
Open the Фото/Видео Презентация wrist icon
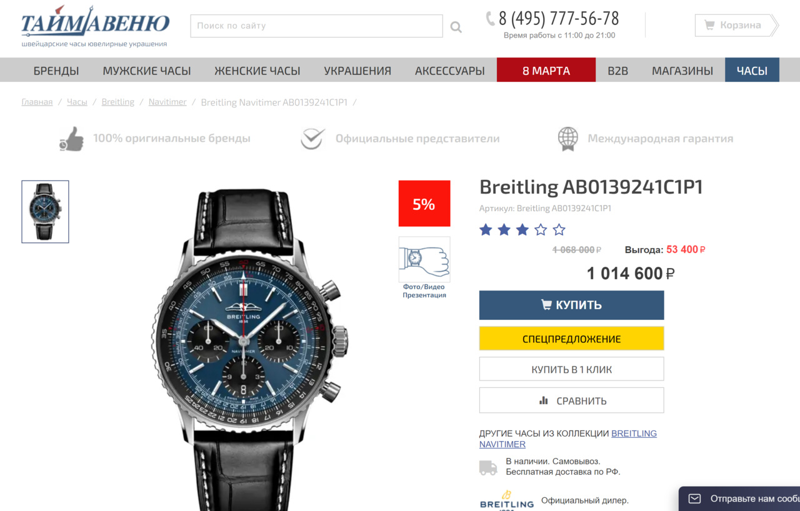coord(424,259)
